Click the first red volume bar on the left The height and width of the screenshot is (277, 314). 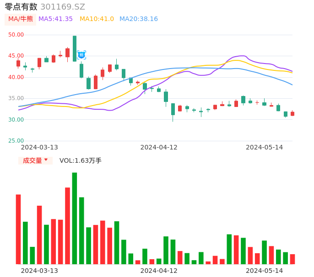pyautogui.click(x=18, y=229)
